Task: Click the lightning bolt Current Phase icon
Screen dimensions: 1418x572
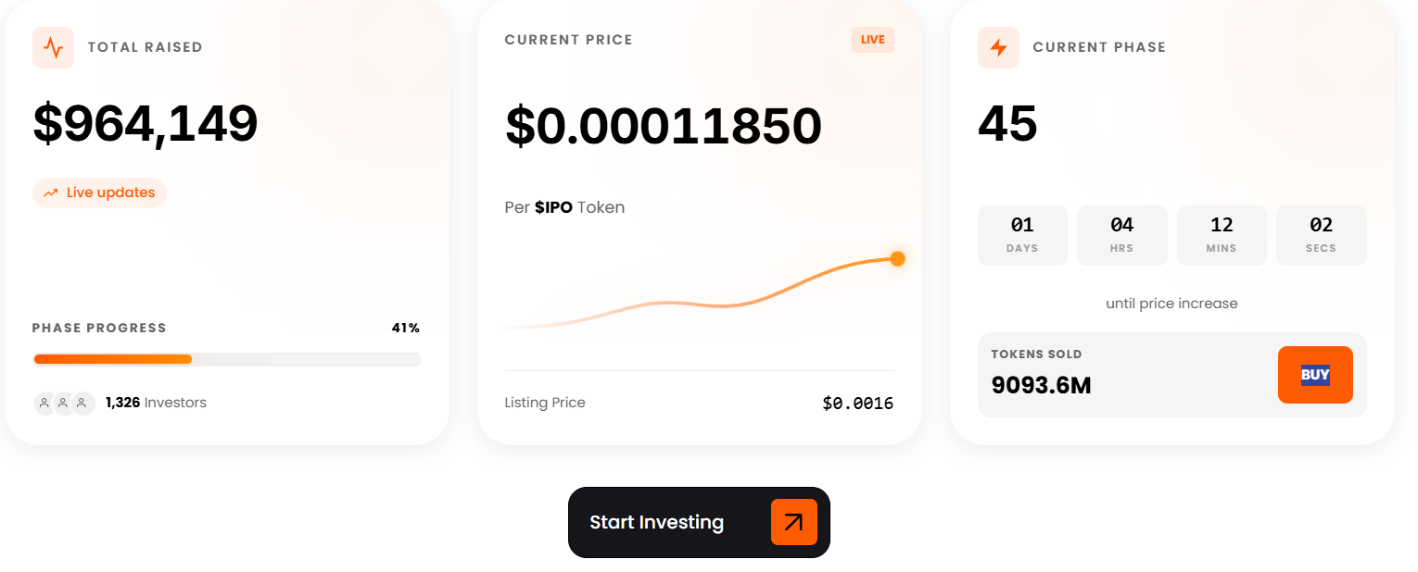Action: (998, 47)
